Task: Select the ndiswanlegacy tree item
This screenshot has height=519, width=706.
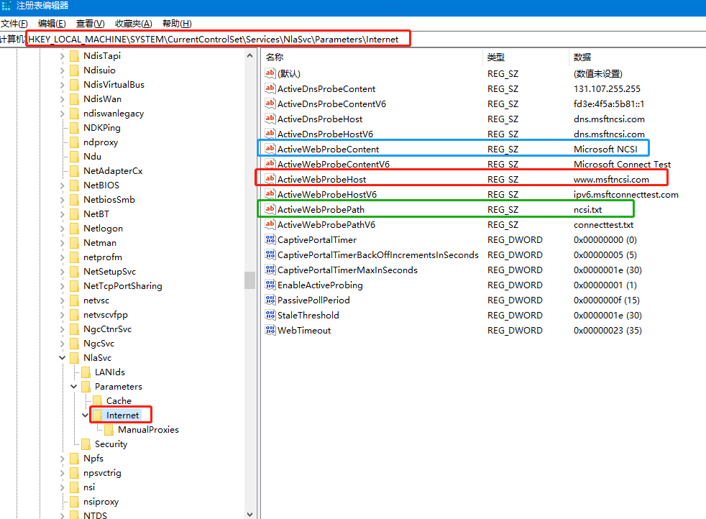Action: [114, 114]
